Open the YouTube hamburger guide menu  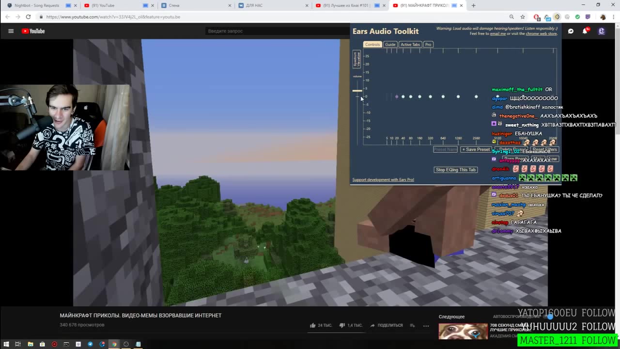click(x=11, y=31)
